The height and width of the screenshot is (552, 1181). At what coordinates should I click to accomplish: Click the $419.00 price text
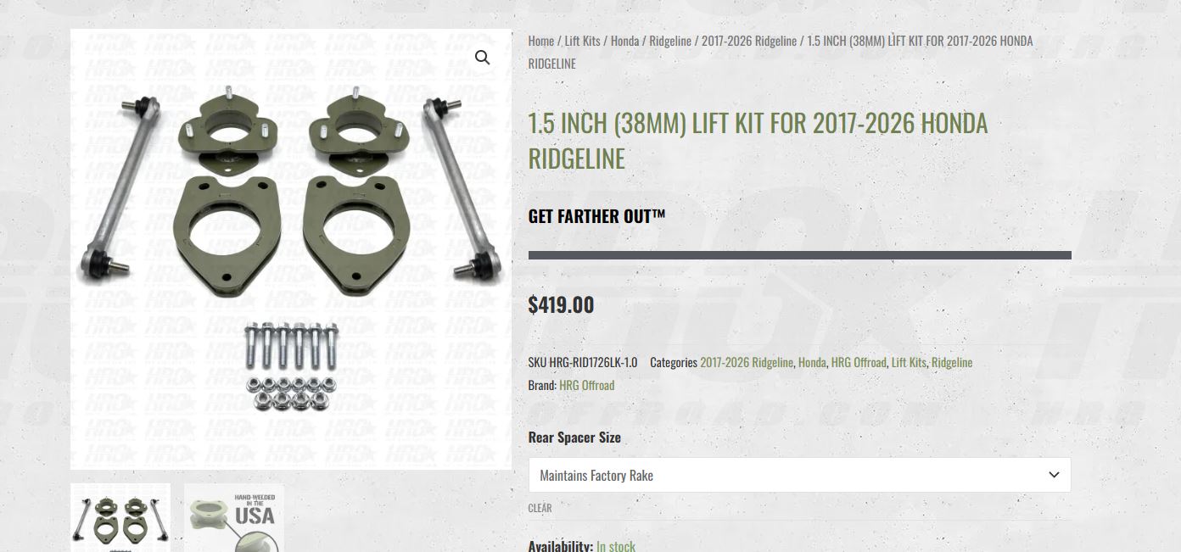click(x=561, y=304)
